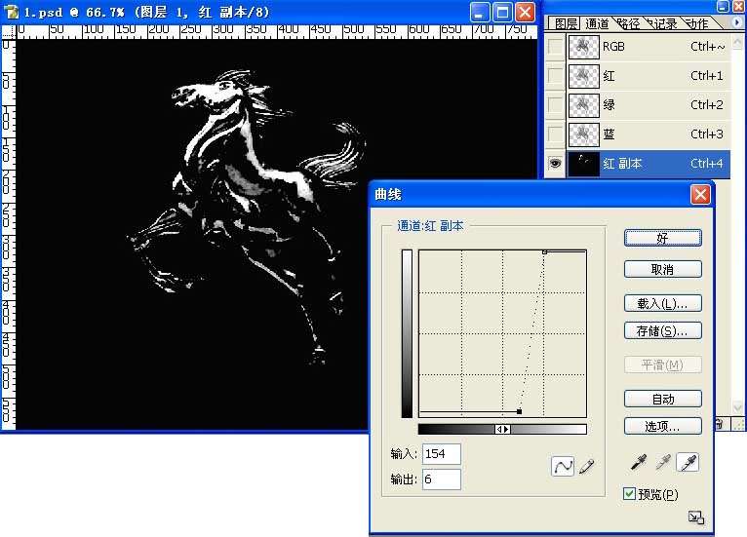Viewport: 747px width, 537px height.
Task: Show the RGB channel visibility box
Action: point(556,47)
